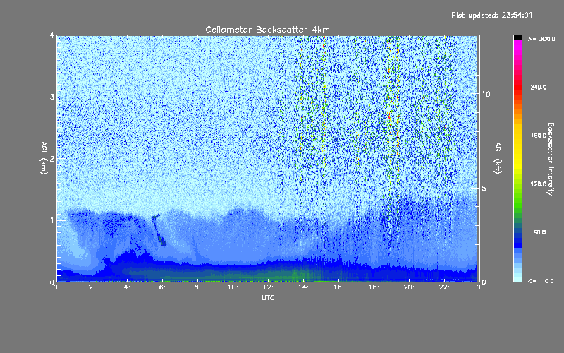Image resolution: width=564 pixels, height=353 pixels.
Task: Click the '60.0' colorbar label
Action: tap(539, 232)
